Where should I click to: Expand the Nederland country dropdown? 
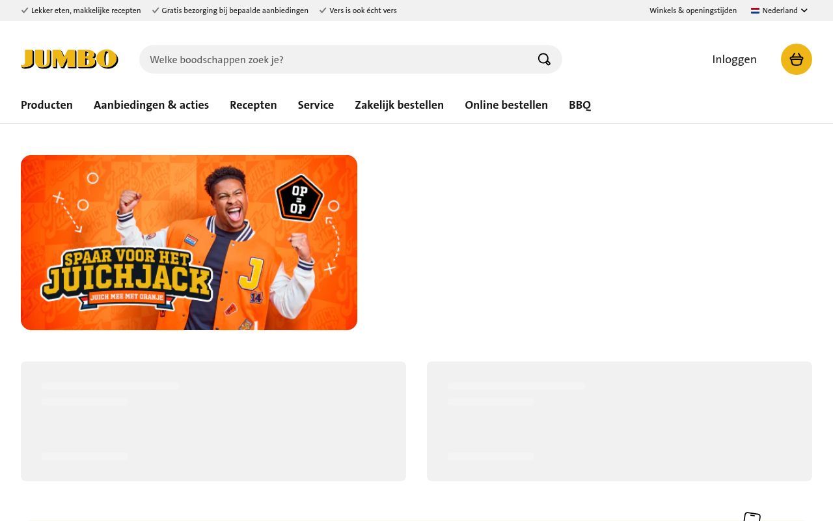pyautogui.click(x=780, y=10)
